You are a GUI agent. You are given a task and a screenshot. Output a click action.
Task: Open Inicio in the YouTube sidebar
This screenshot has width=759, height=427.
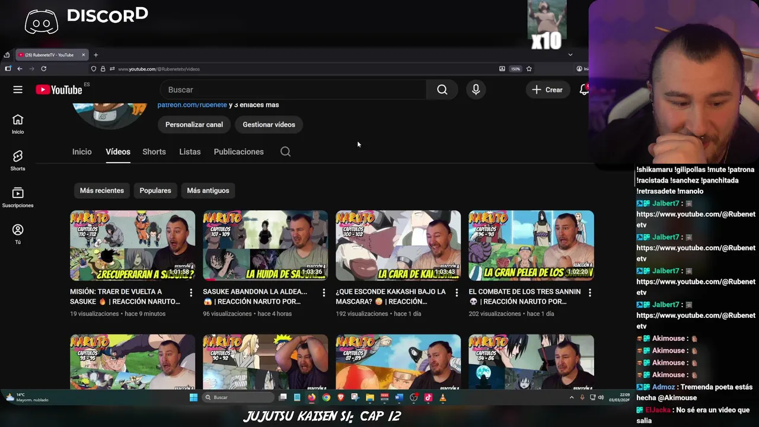18,124
